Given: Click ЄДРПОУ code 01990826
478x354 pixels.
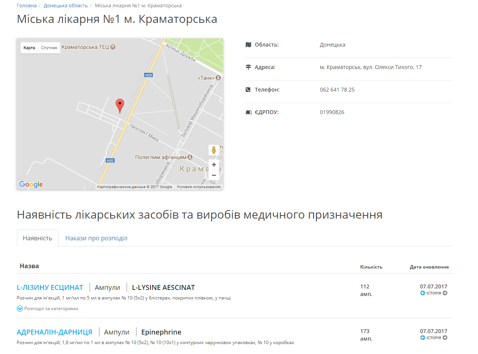Looking at the screenshot, I should pos(332,112).
